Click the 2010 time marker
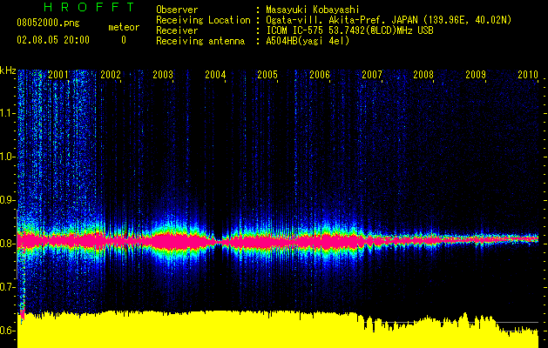548x348 pixels. click(528, 75)
